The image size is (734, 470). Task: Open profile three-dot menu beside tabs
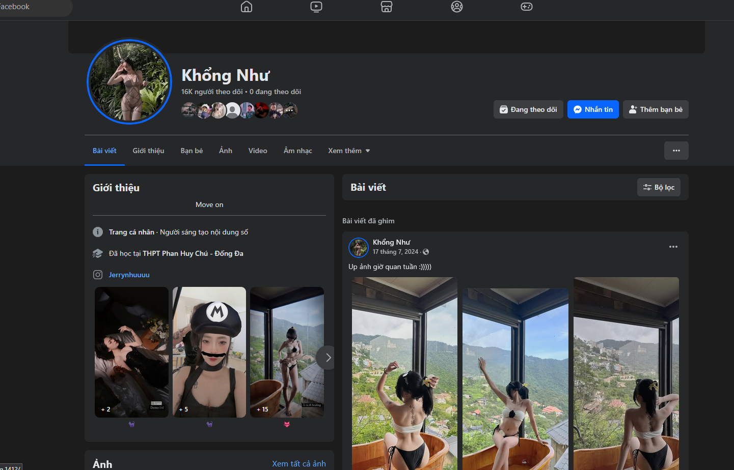(676, 151)
